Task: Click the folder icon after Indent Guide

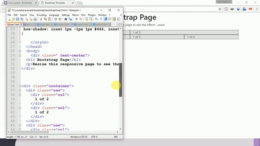Action: (x=110, y=19)
